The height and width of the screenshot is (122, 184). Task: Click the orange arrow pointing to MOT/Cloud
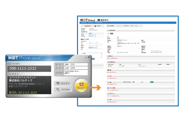click(x=98, y=88)
